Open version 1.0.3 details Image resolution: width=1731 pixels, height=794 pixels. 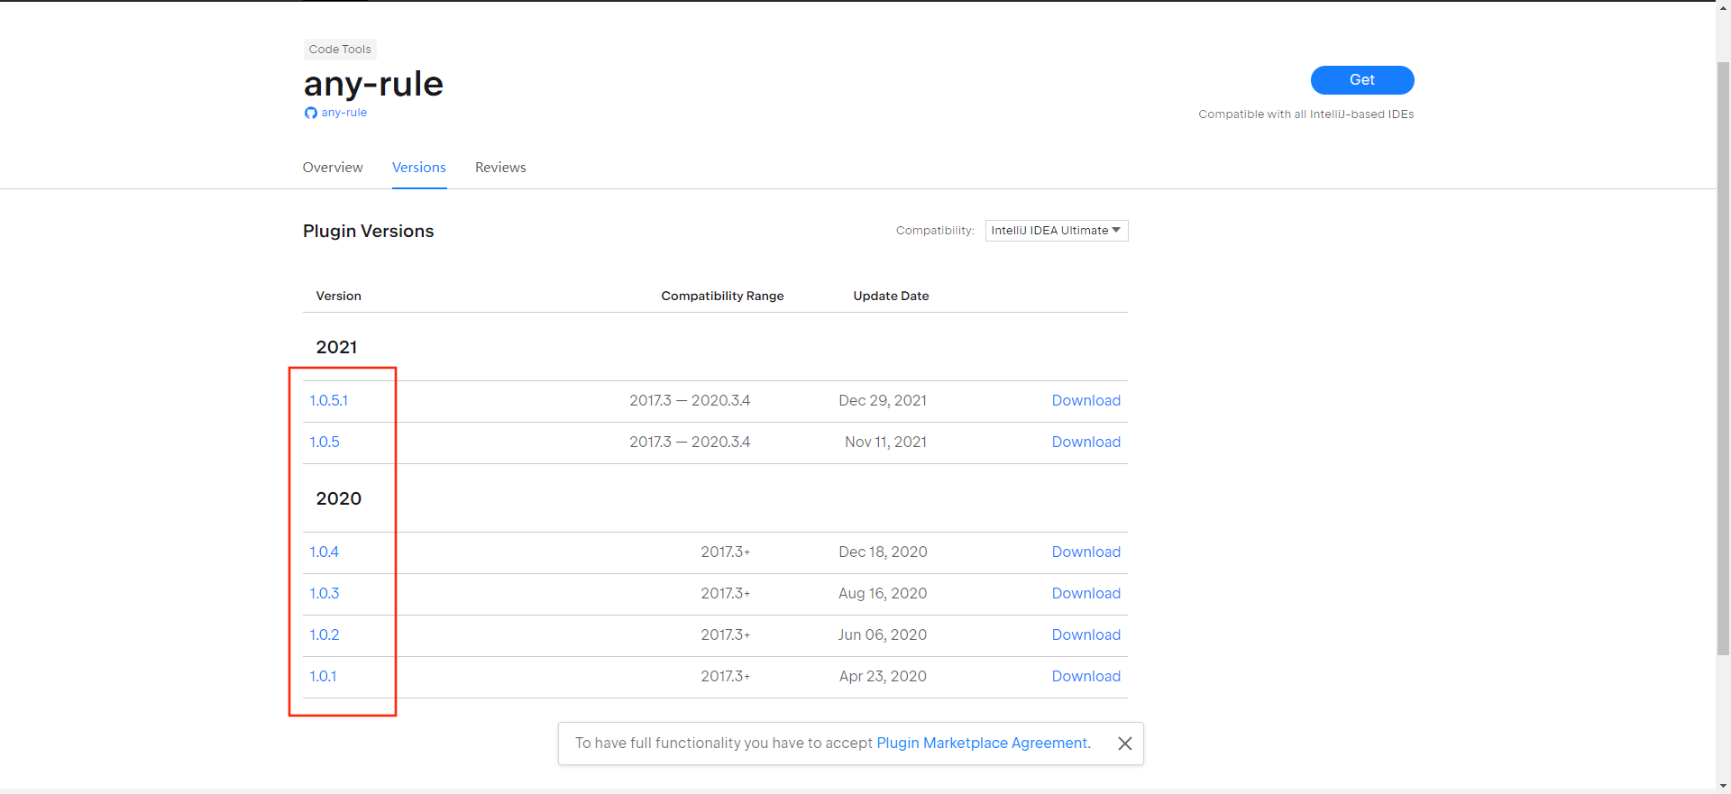tap(325, 594)
